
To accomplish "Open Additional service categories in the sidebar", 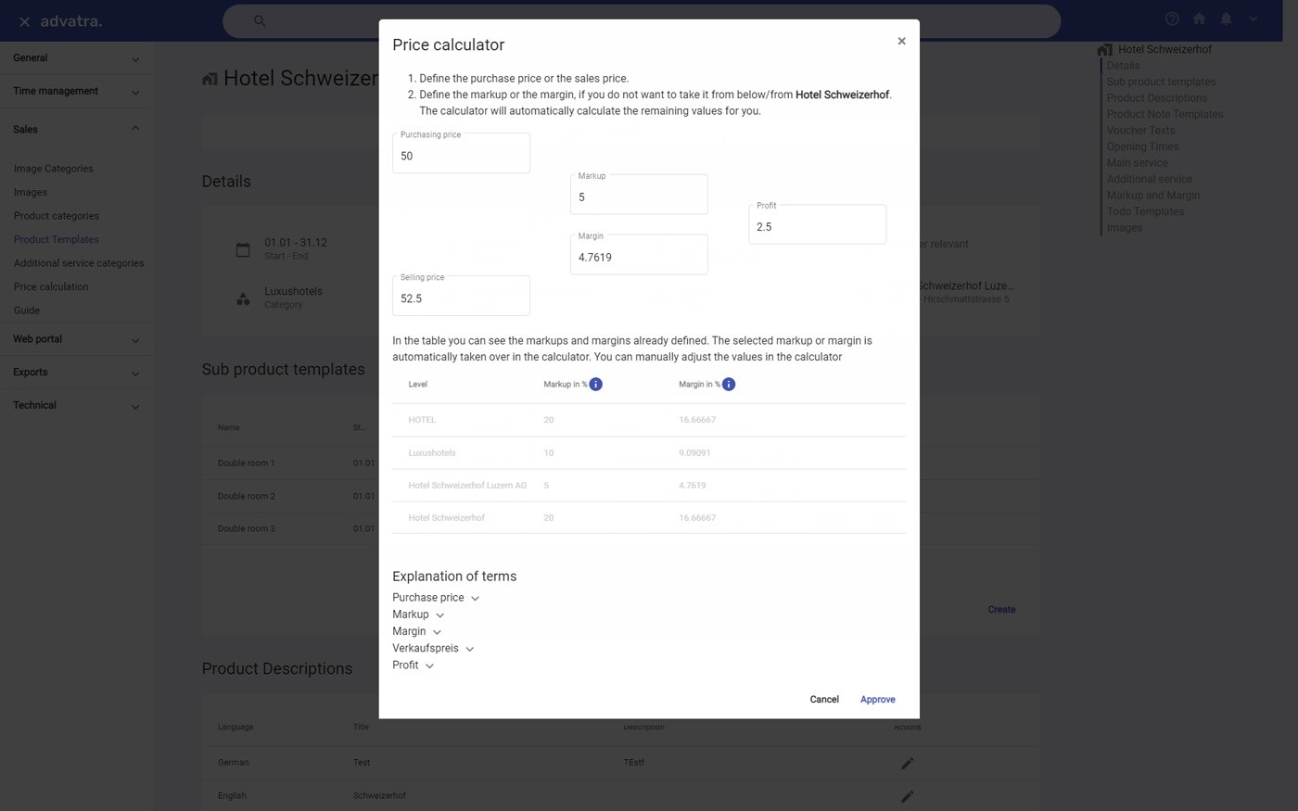I will pyautogui.click(x=79, y=263).
